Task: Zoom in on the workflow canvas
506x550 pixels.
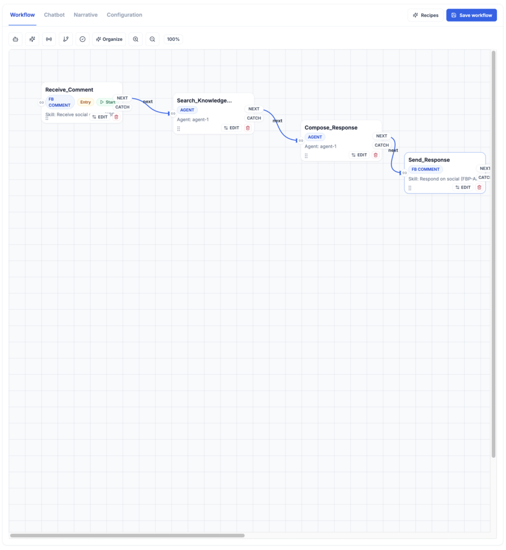Action: tap(136, 39)
